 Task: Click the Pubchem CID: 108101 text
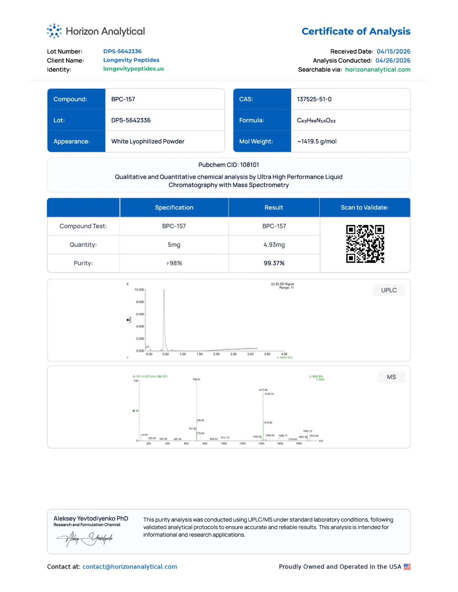229,165
